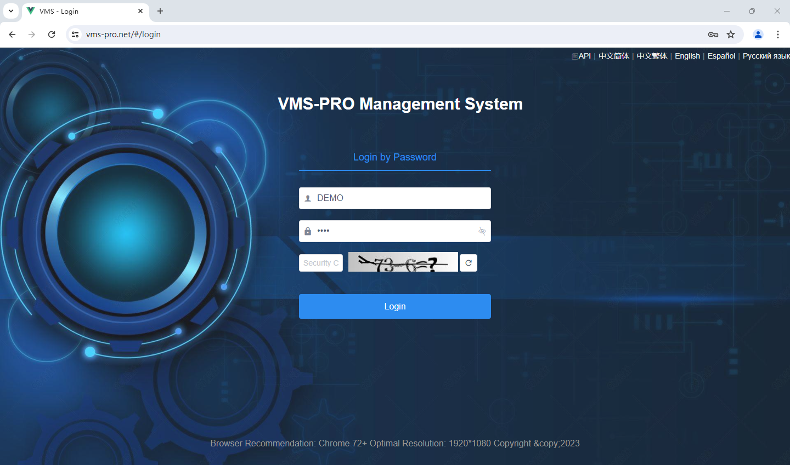Switch language to Русский язык
This screenshot has height=465, width=790.
click(x=766, y=56)
